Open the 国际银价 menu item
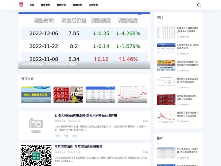Viewport: 221px width, 166px height. (93, 5)
